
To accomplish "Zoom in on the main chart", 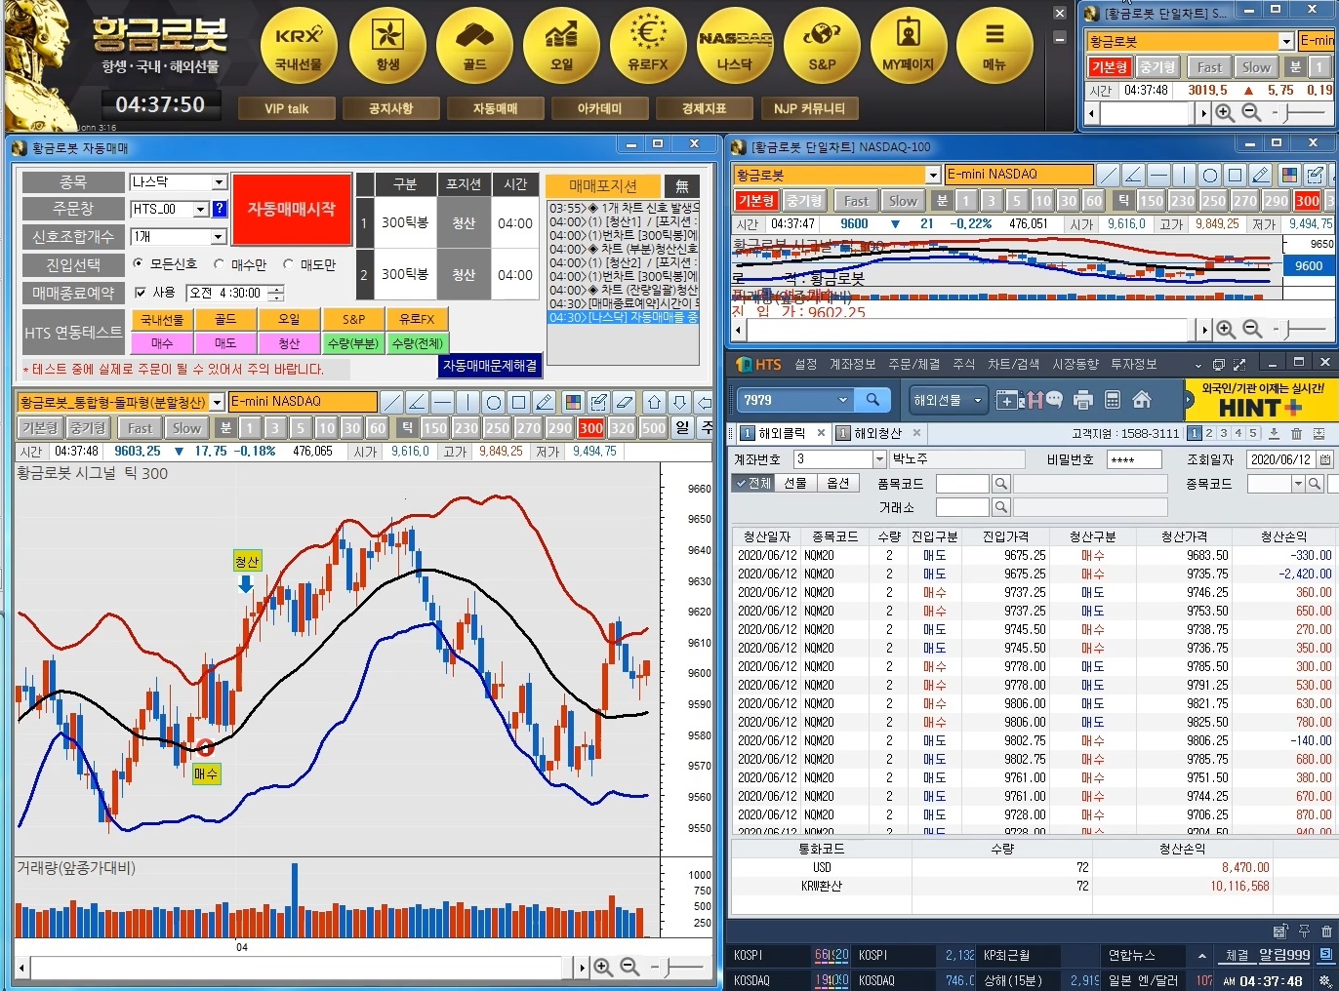I will (603, 967).
